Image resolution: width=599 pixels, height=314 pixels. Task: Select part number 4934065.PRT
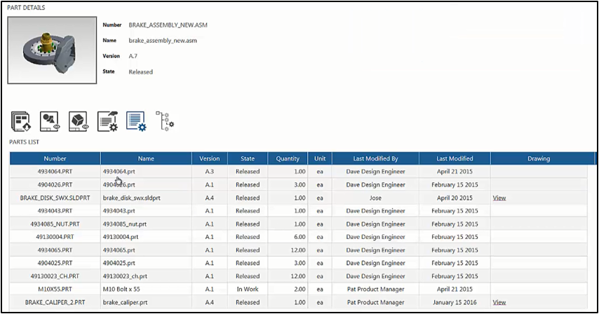[x=55, y=250]
